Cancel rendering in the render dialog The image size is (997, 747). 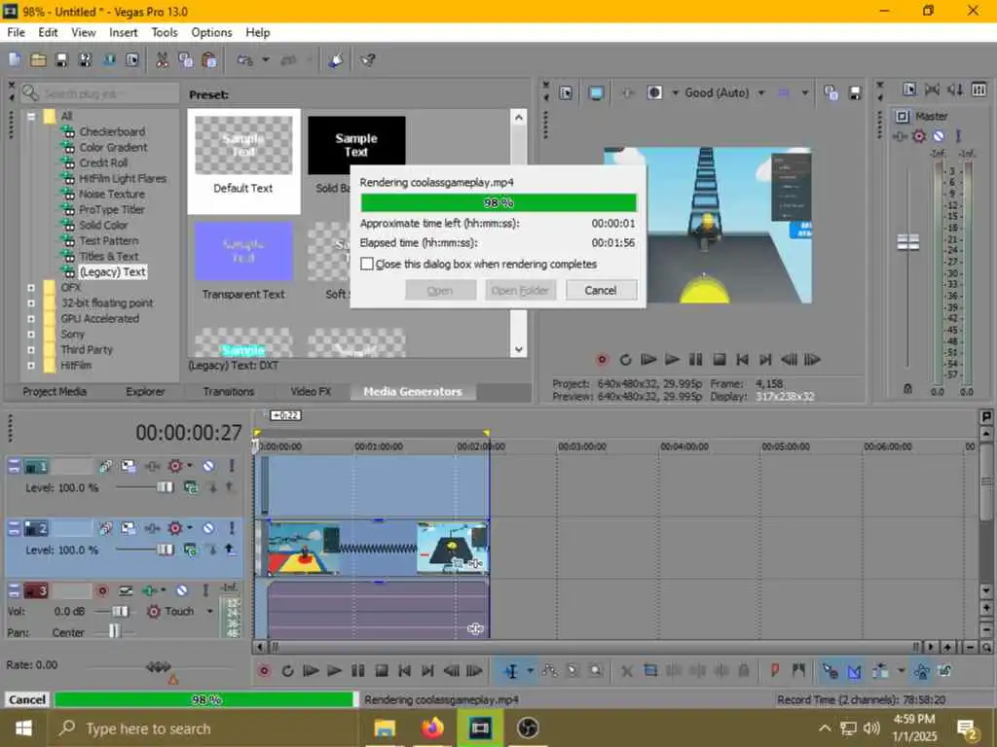601,290
